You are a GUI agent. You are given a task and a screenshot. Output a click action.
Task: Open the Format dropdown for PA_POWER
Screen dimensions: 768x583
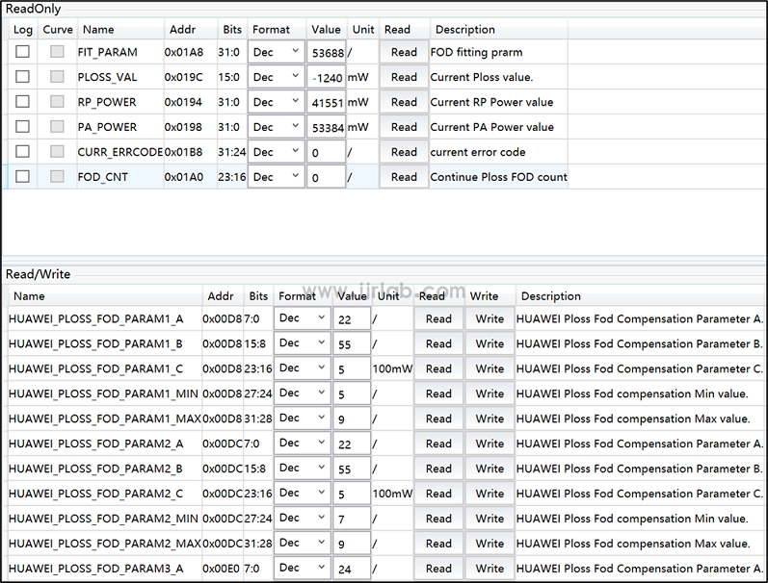277,127
